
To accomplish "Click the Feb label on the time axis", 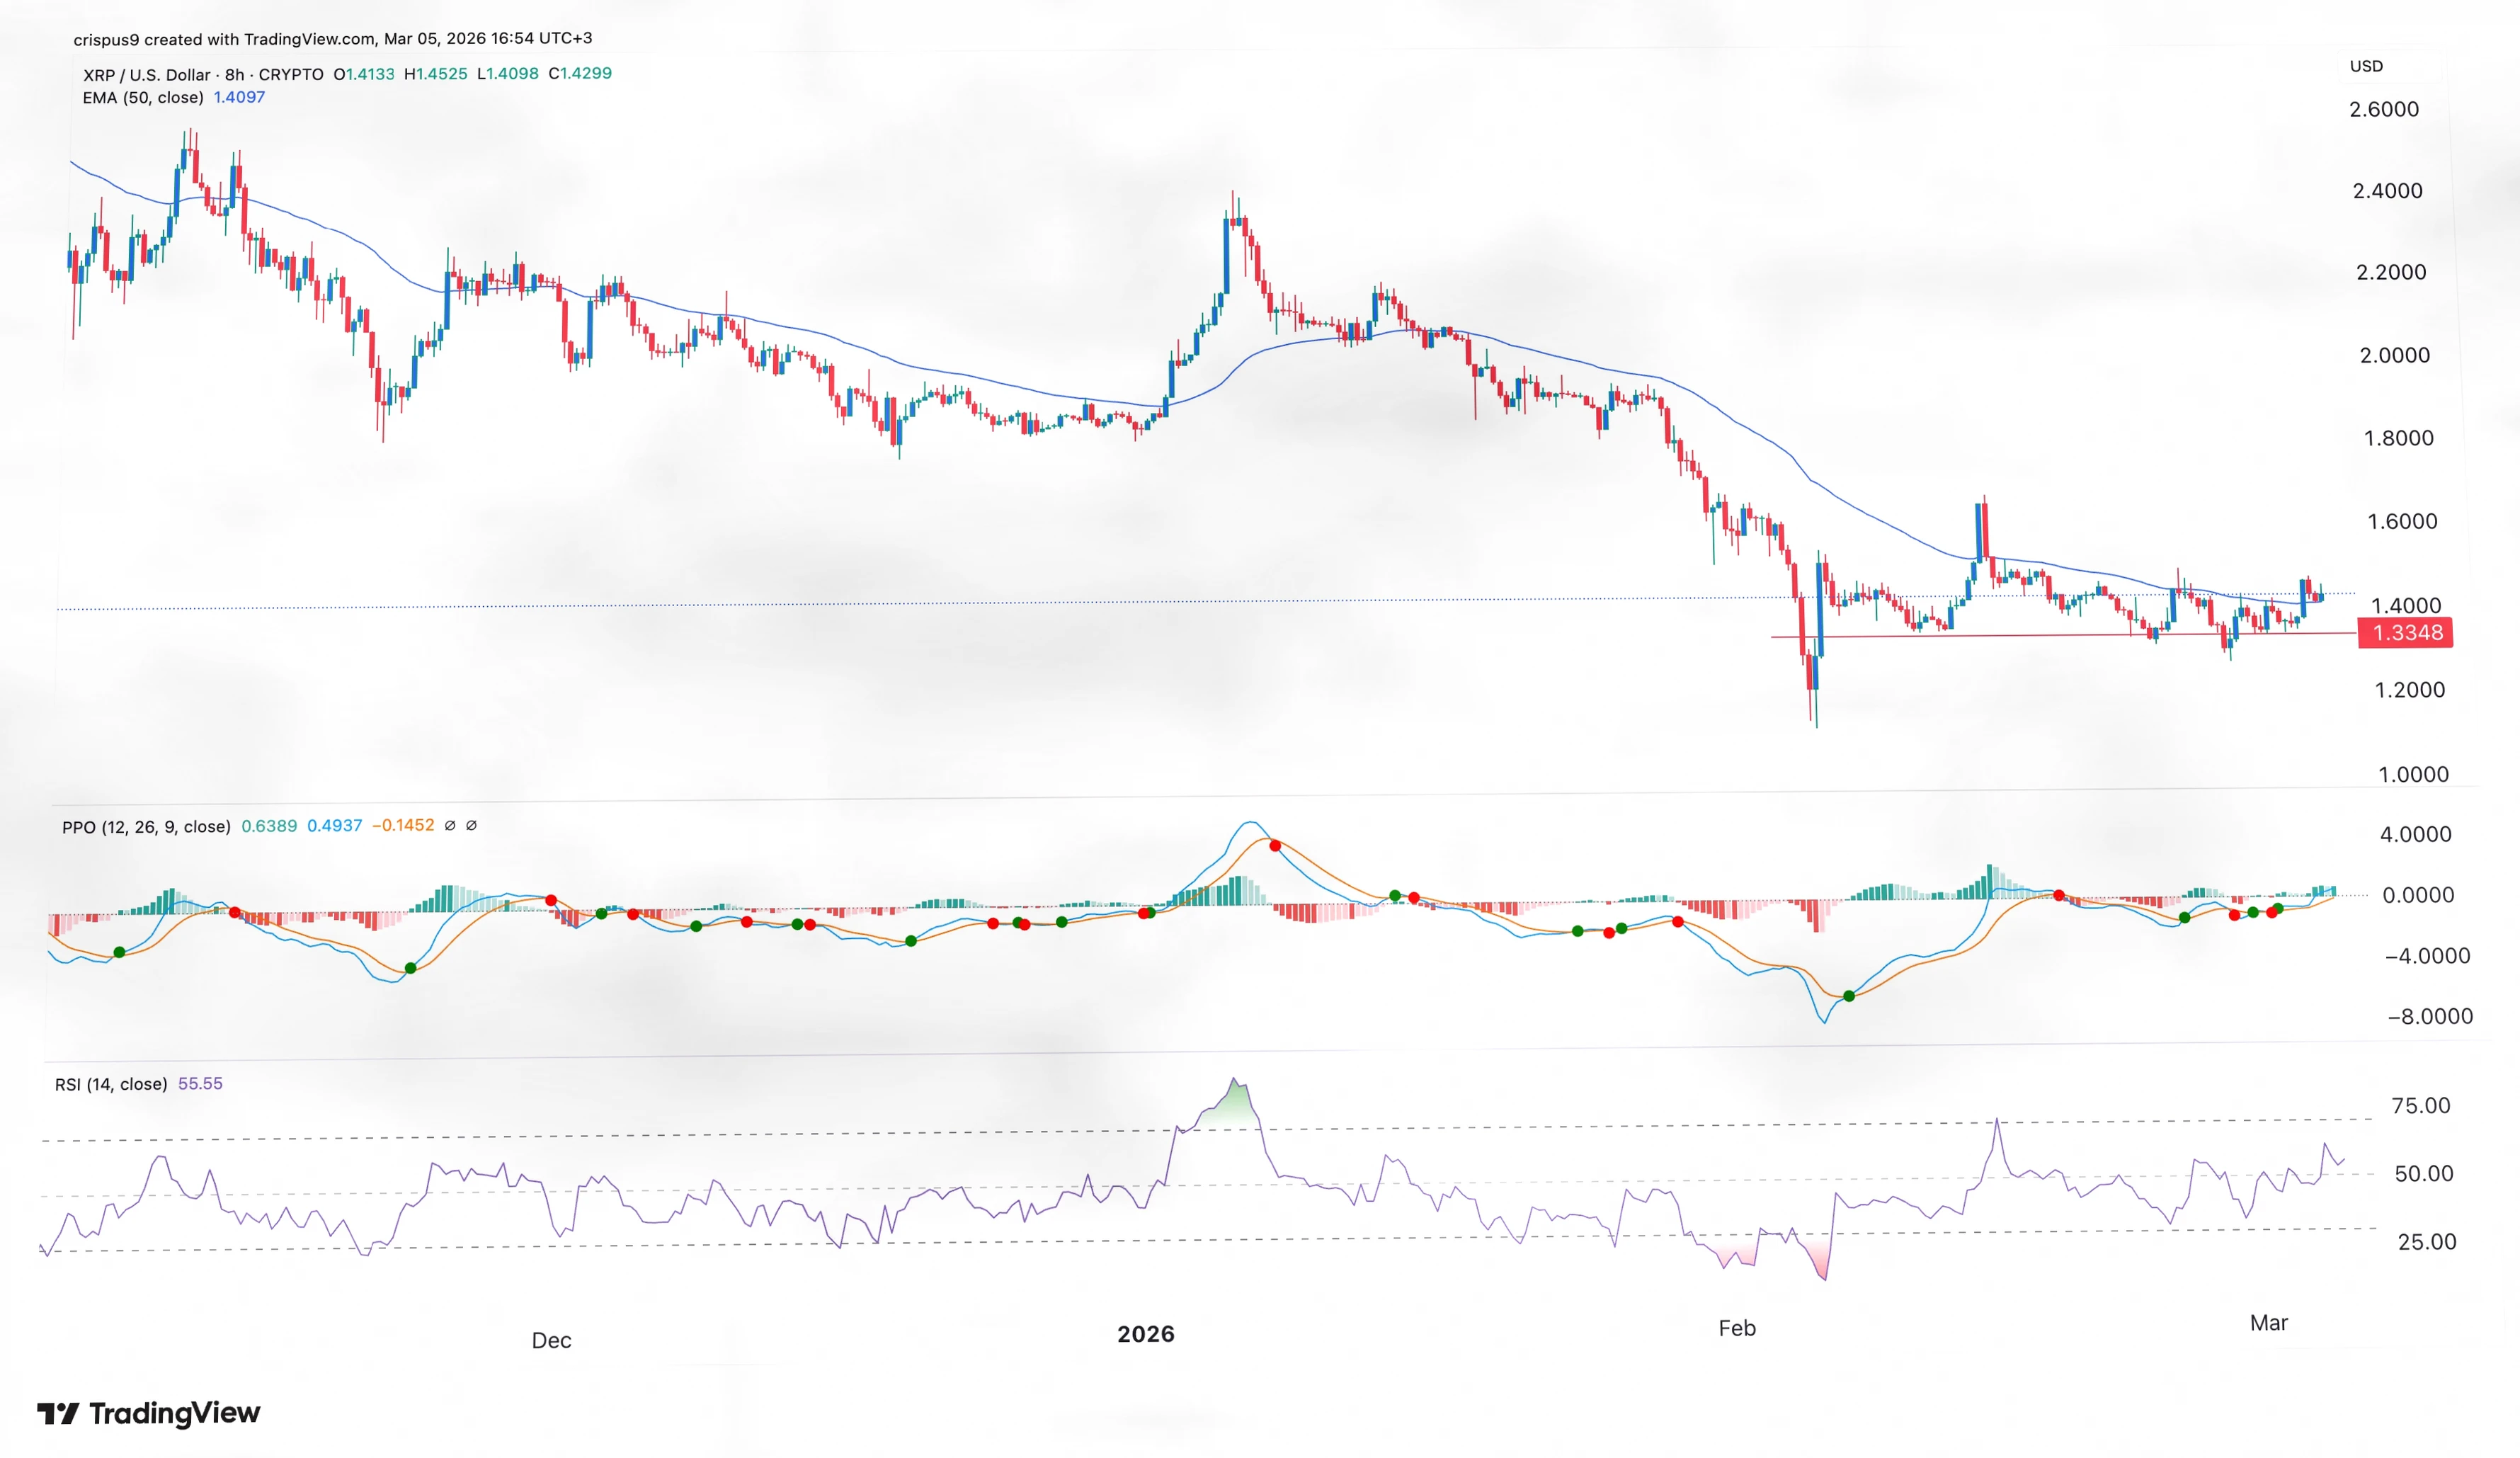I will (x=1737, y=1329).
